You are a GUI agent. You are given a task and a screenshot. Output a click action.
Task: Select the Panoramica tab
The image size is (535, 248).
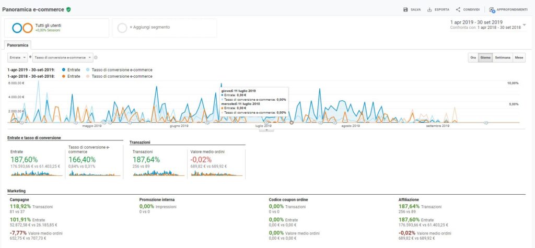(x=17, y=45)
